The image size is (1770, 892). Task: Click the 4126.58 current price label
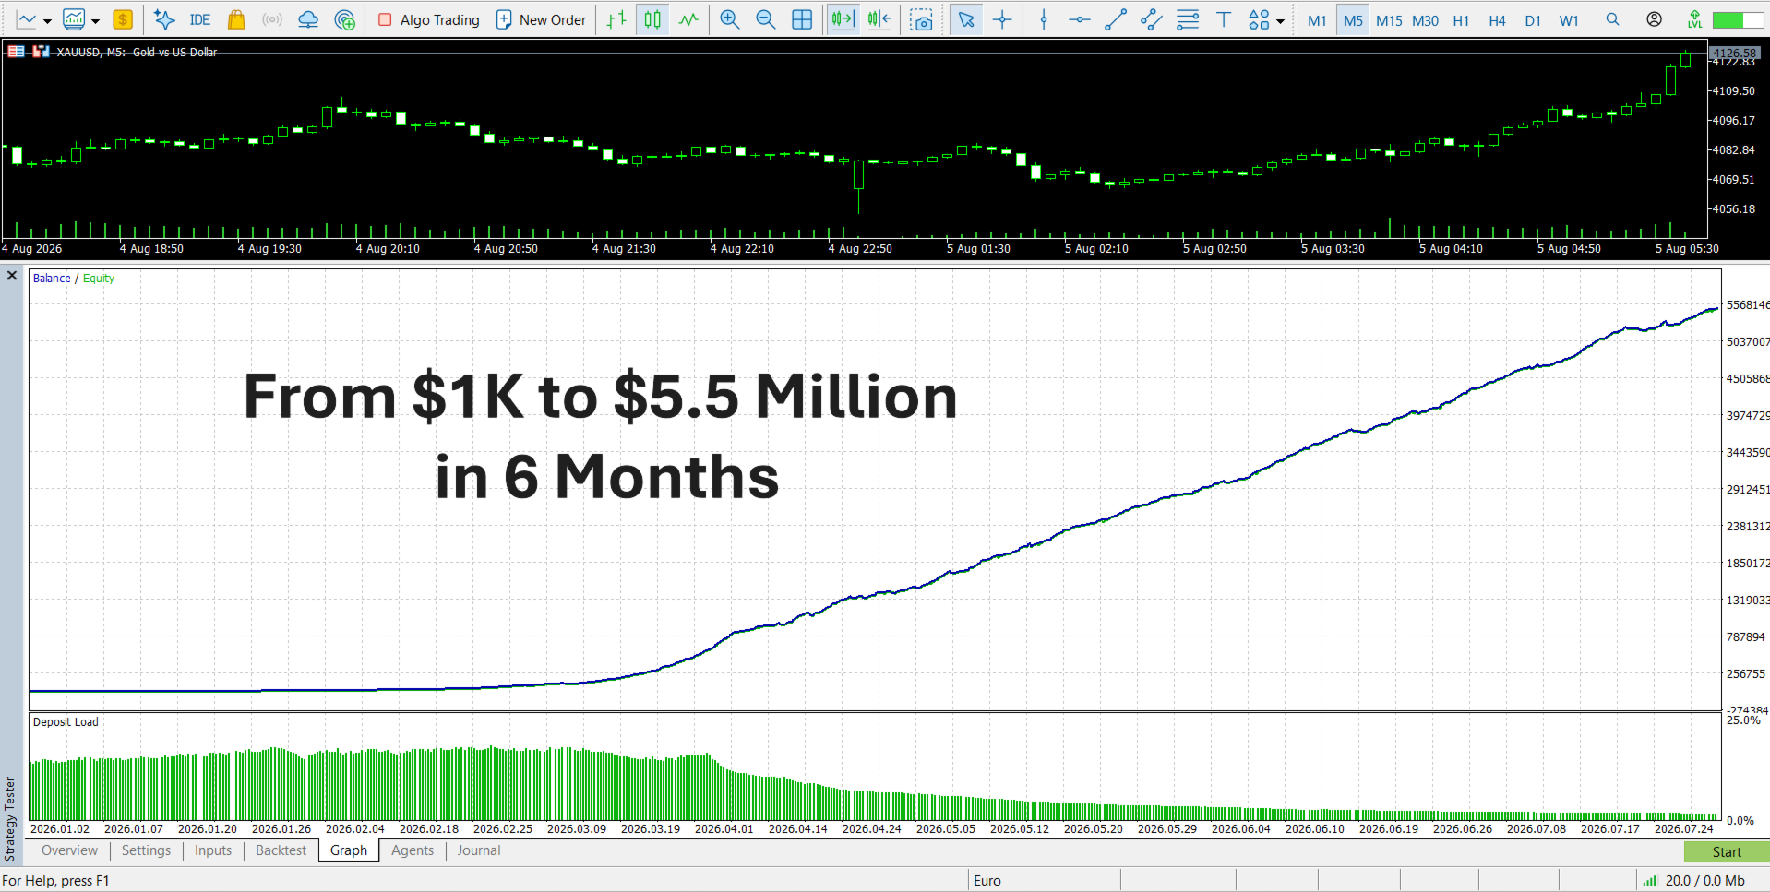point(1734,54)
